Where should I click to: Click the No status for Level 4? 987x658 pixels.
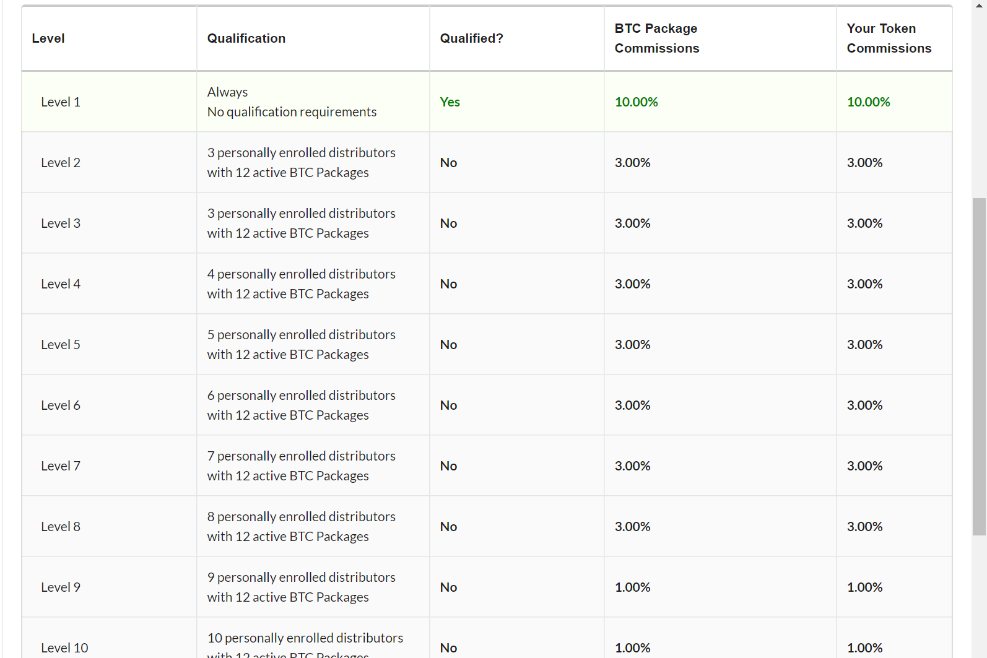click(448, 284)
